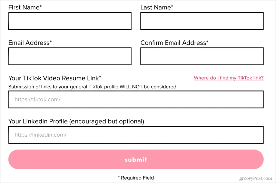Click the https://tiktok.com/ placeholder text

click(38, 99)
